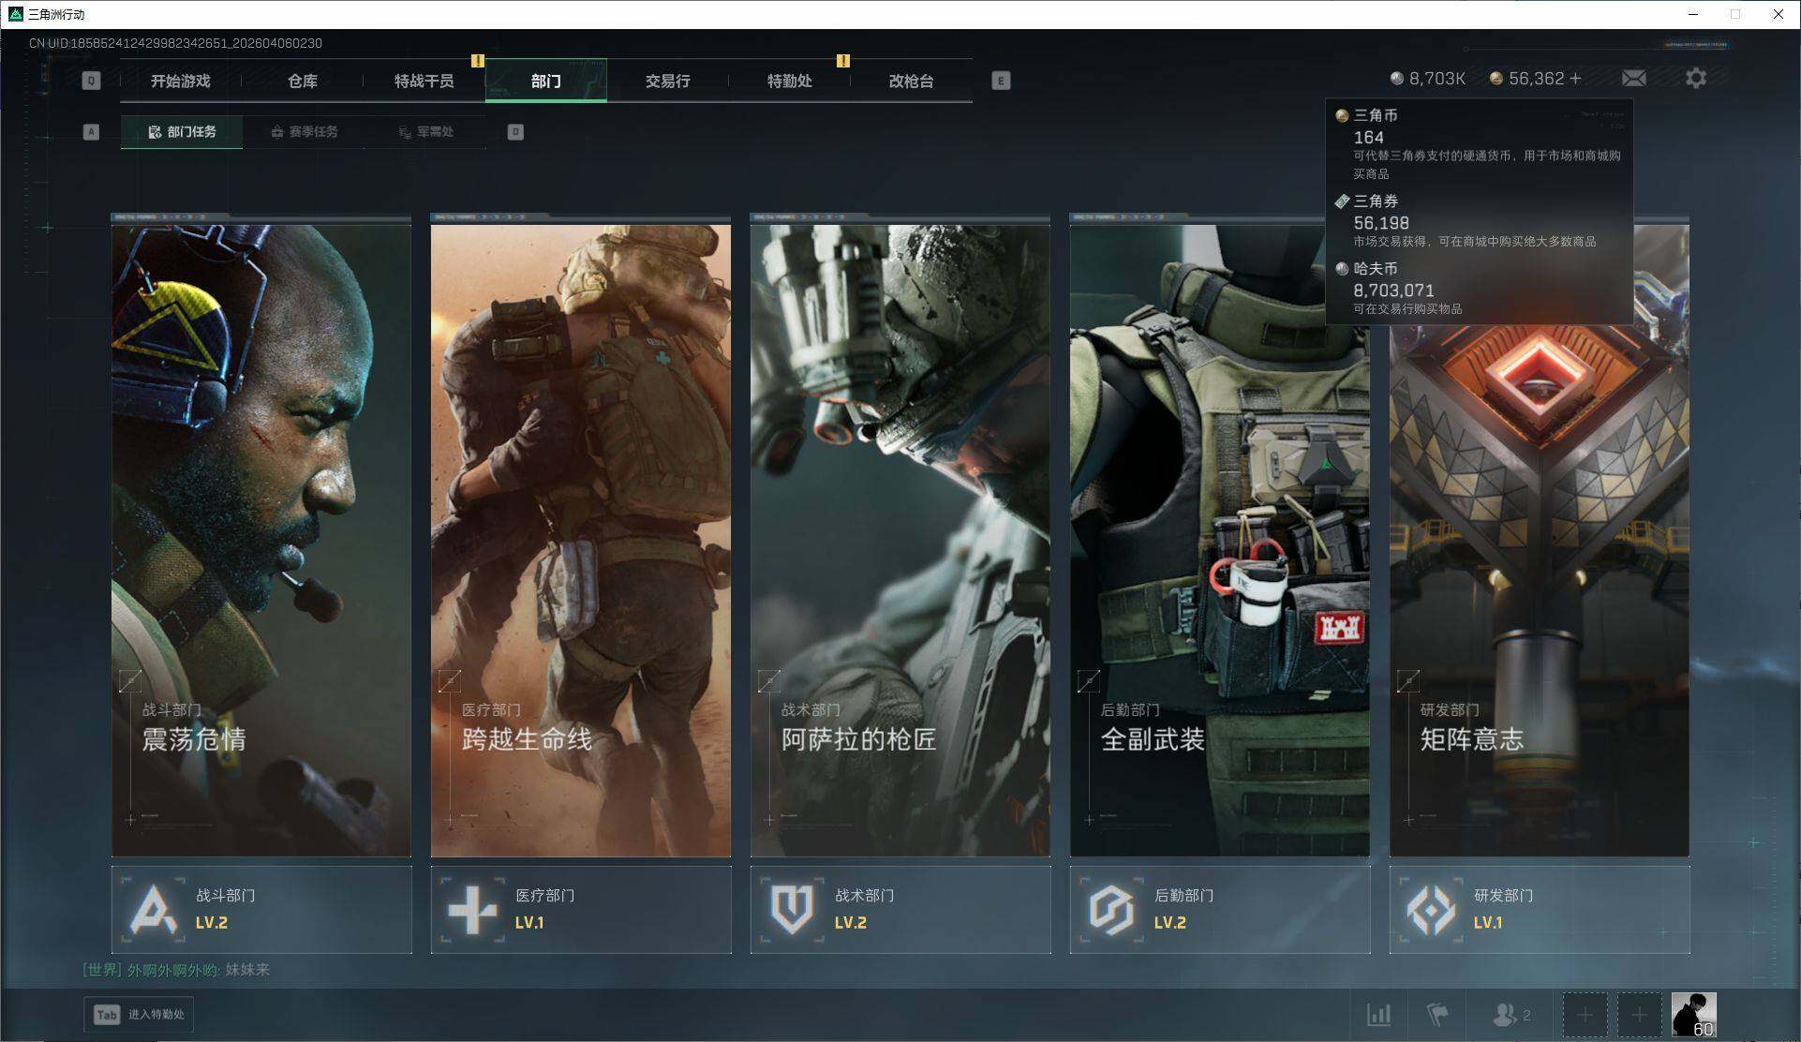1801x1042 pixels.
Task: Switch to the 仓库 tab
Action: 302,82
